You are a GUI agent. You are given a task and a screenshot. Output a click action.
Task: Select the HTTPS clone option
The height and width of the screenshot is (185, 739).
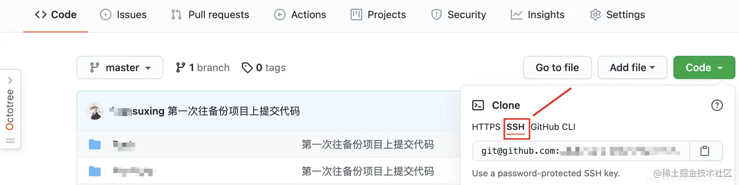coord(486,127)
